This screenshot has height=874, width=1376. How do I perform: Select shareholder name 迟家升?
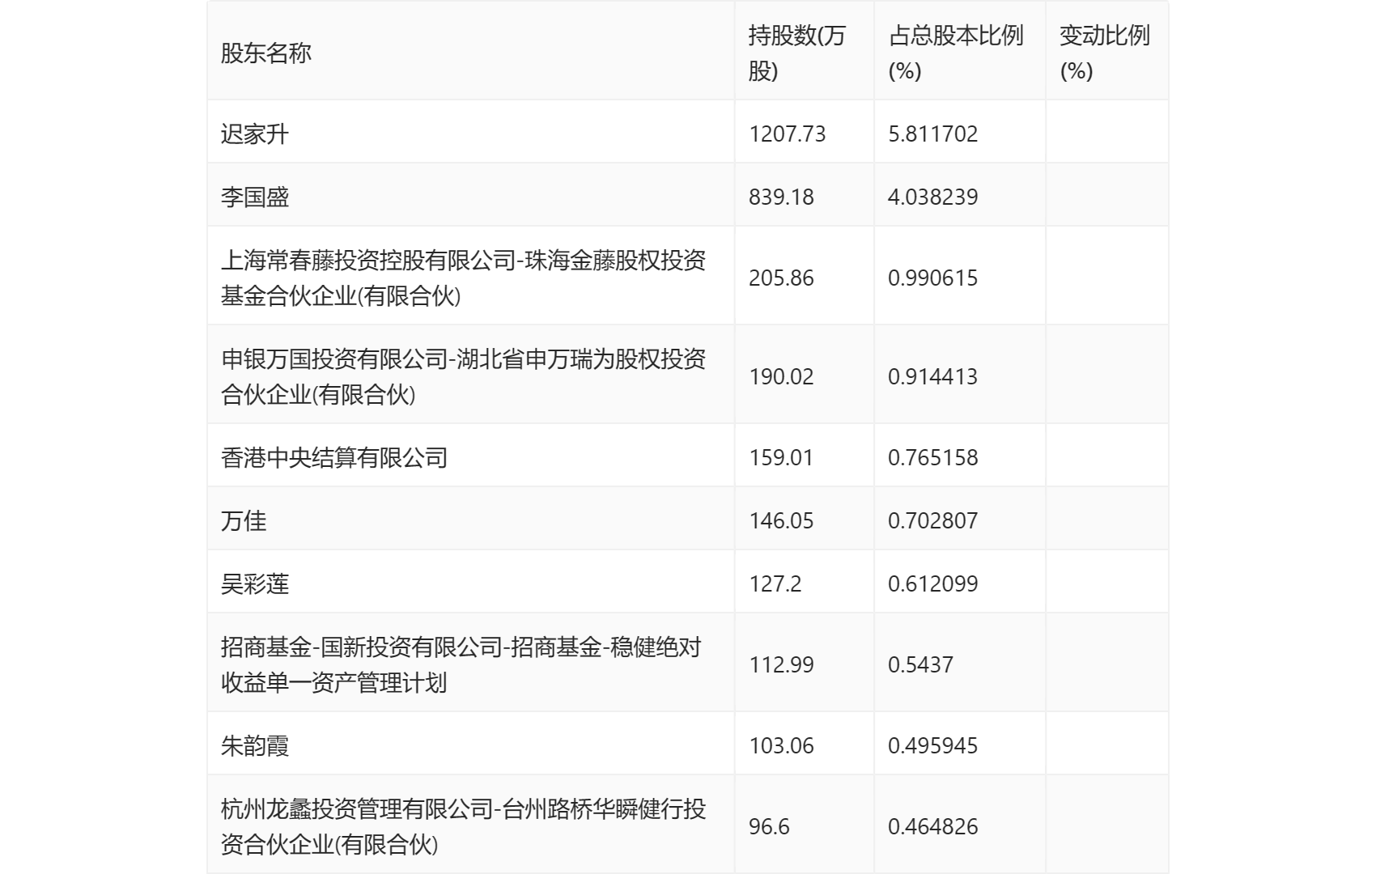point(255,134)
